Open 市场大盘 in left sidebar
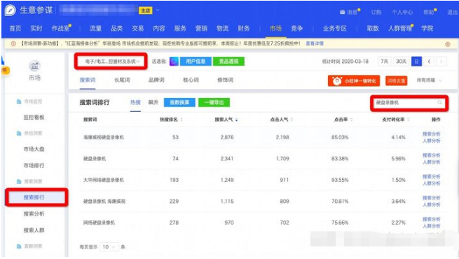Screen dimensions: 459x259 34,149
